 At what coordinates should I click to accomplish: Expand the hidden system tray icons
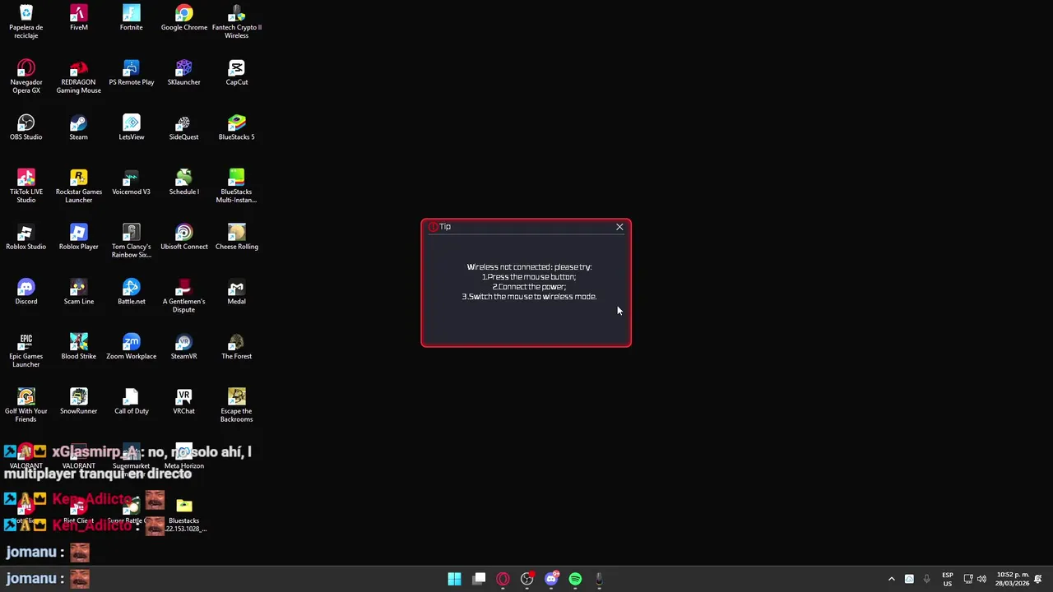[x=891, y=579]
